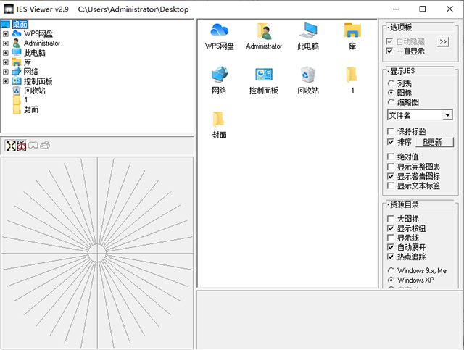Open the WPS网盘 cloud icon in the file pane
The width and height of the screenshot is (464, 350).
point(219,30)
